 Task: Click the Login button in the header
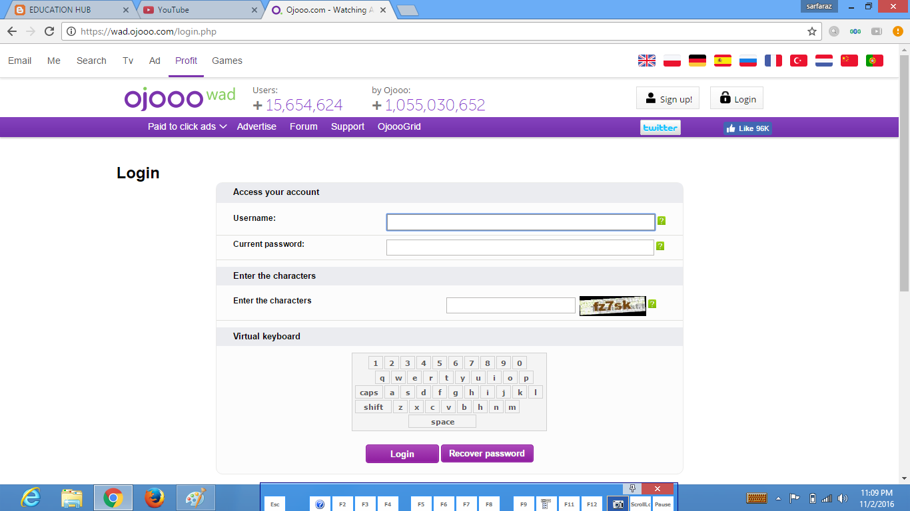pos(737,98)
